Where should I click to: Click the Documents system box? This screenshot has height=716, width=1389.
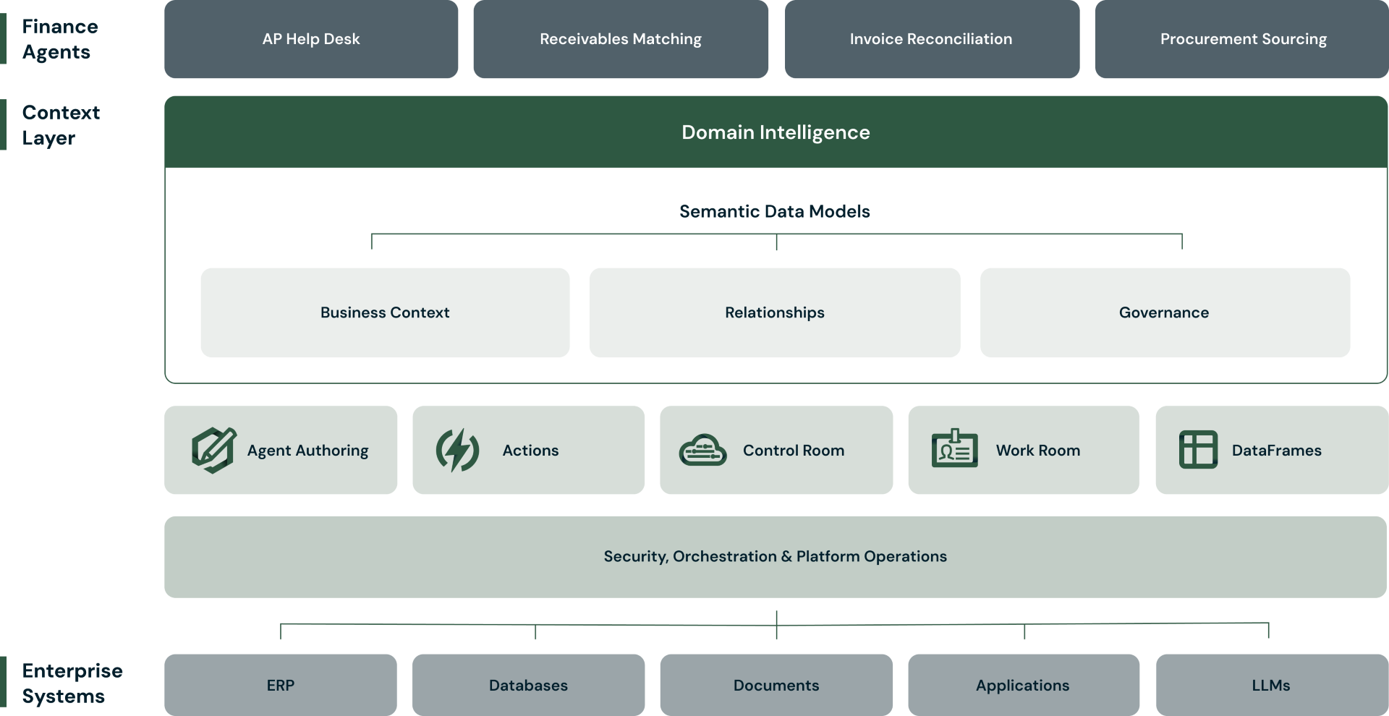tap(776, 685)
